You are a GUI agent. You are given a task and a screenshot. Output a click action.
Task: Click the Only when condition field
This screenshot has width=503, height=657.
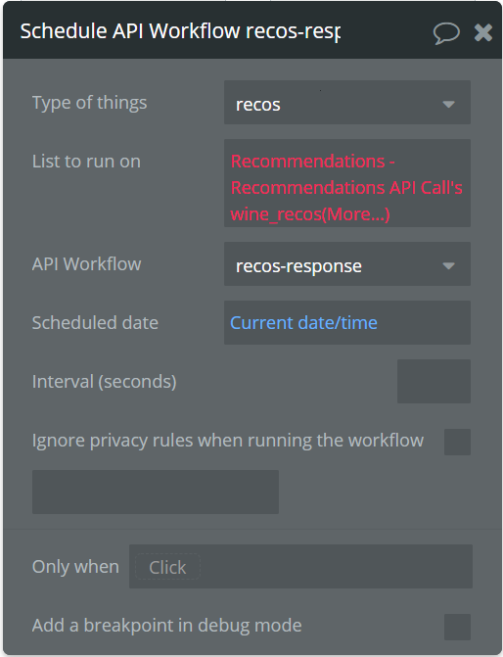300,567
